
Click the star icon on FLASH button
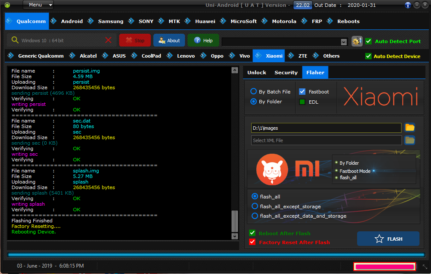(379, 239)
